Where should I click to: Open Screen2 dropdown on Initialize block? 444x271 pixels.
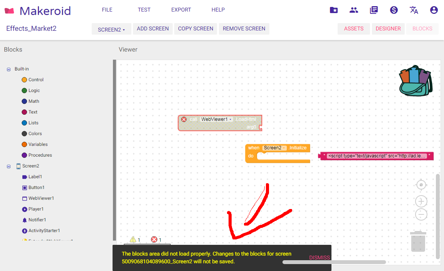tap(274, 148)
